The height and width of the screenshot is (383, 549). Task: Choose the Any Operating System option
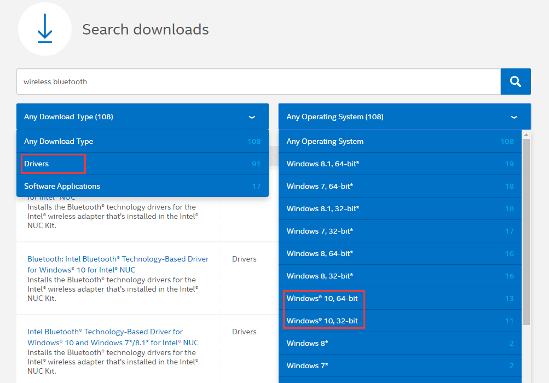325,141
